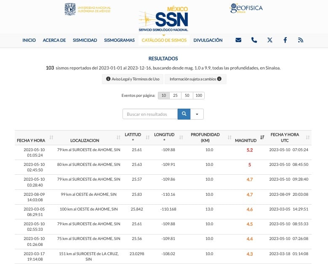Screen dimensions: 328x264
Task: Select '80 km al SUROESTE de AHOME, SIN'
Action: 89,165
